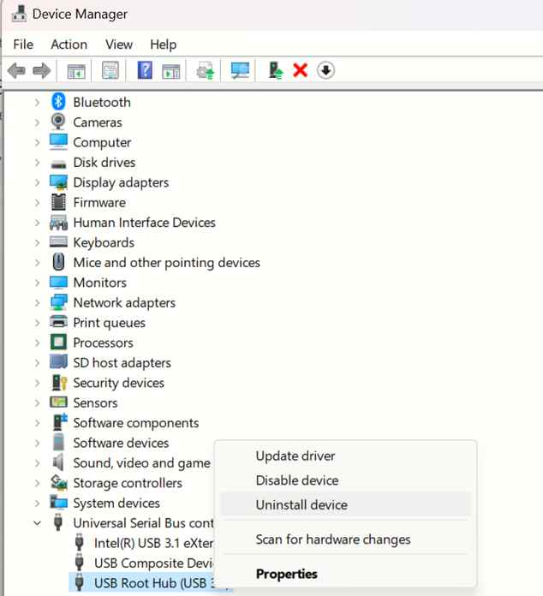Viewport: 543px width, 596px height.
Task: Choose Disable device from context menu
Action: [x=345, y=480]
